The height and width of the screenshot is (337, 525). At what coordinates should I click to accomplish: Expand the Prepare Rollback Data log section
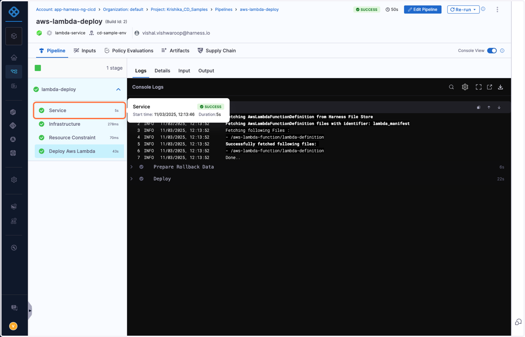[132, 167]
